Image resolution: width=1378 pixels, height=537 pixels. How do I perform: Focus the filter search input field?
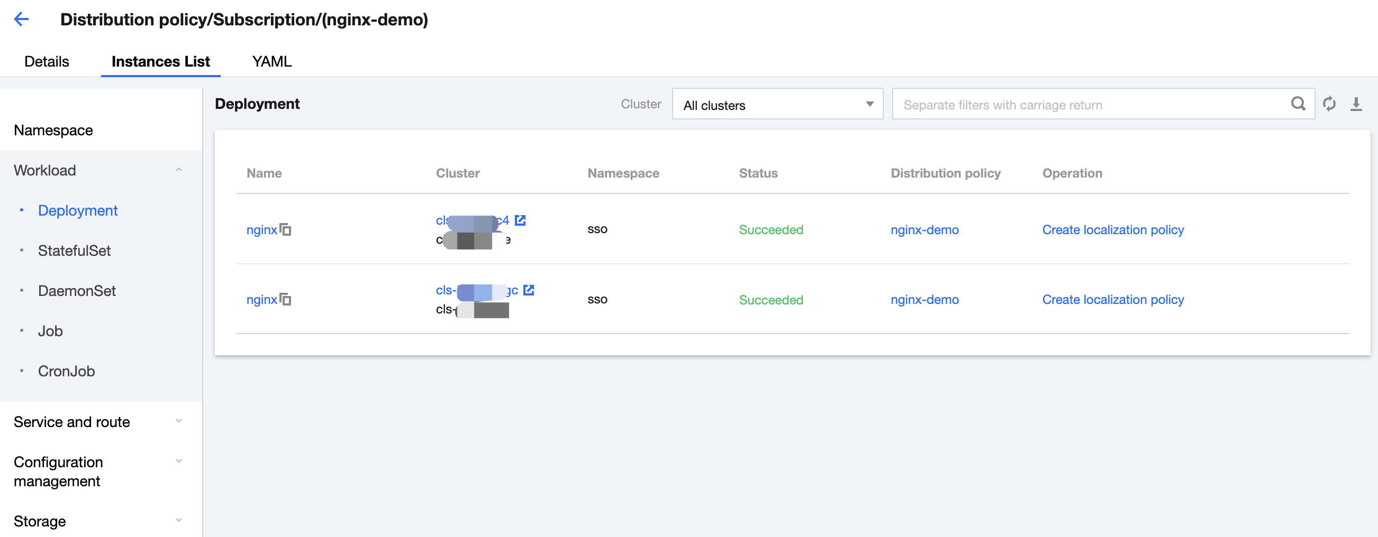[x=1091, y=105]
